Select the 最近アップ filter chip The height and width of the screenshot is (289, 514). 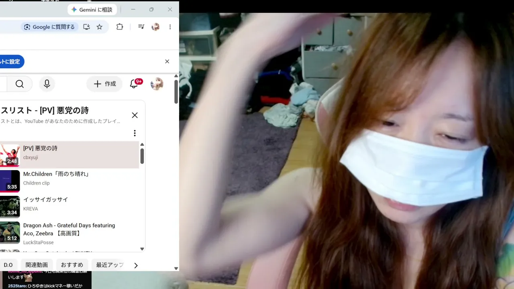point(110,265)
